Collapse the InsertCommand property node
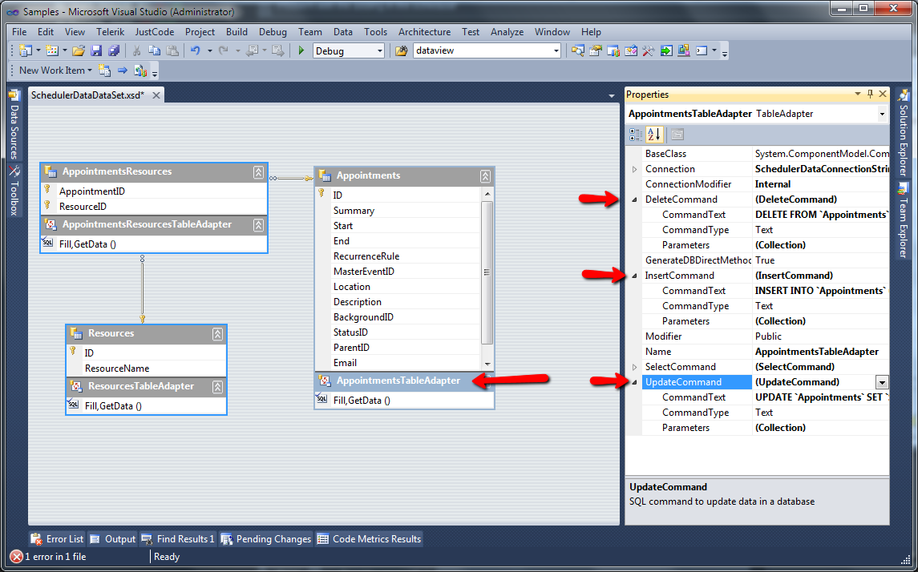Viewport: 918px width, 572px height. 635,276
